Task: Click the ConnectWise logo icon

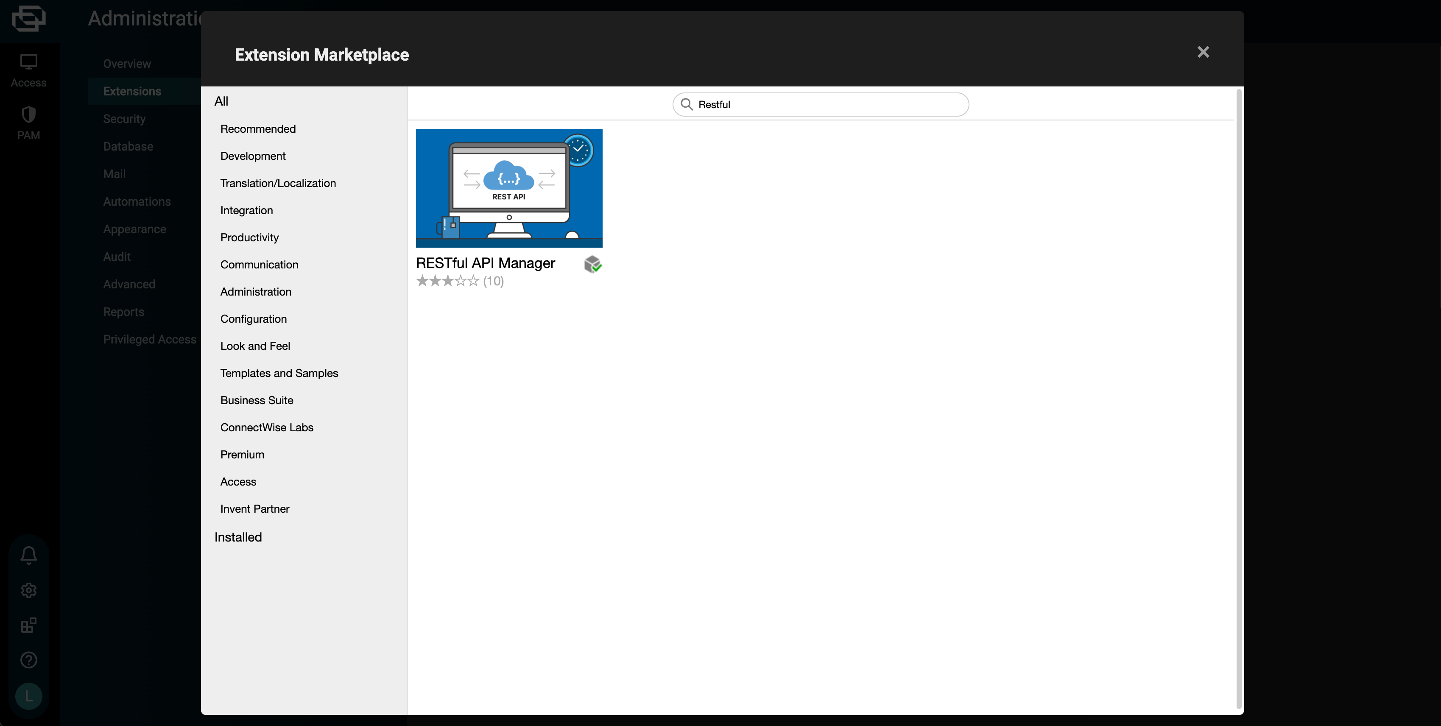Action: (x=28, y=19)
